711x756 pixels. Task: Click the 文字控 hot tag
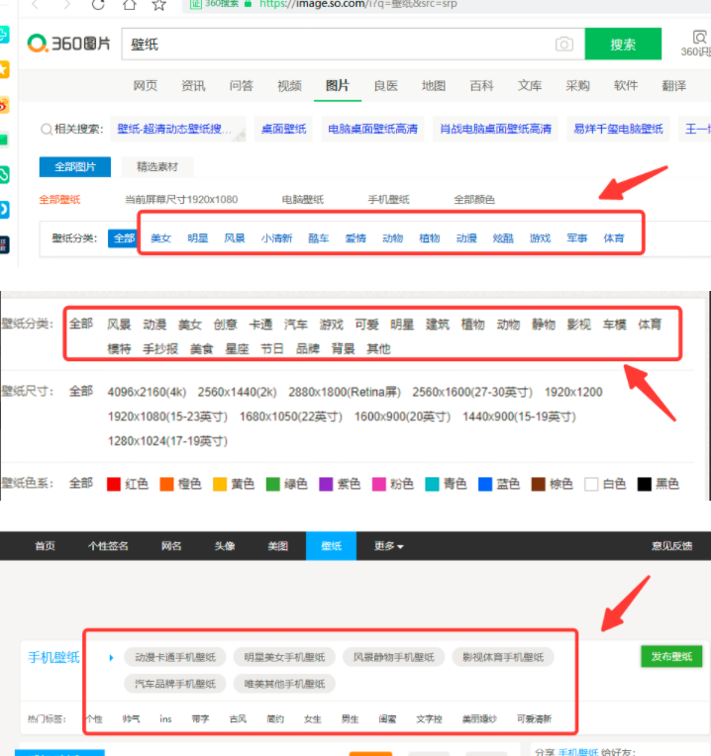pyautogui.click(x=430, y=718)
